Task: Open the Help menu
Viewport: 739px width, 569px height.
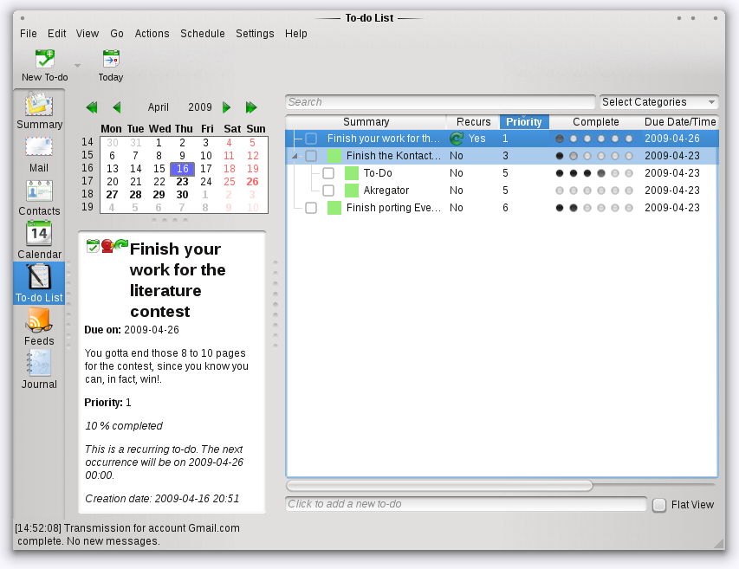Action: (296, 34)
